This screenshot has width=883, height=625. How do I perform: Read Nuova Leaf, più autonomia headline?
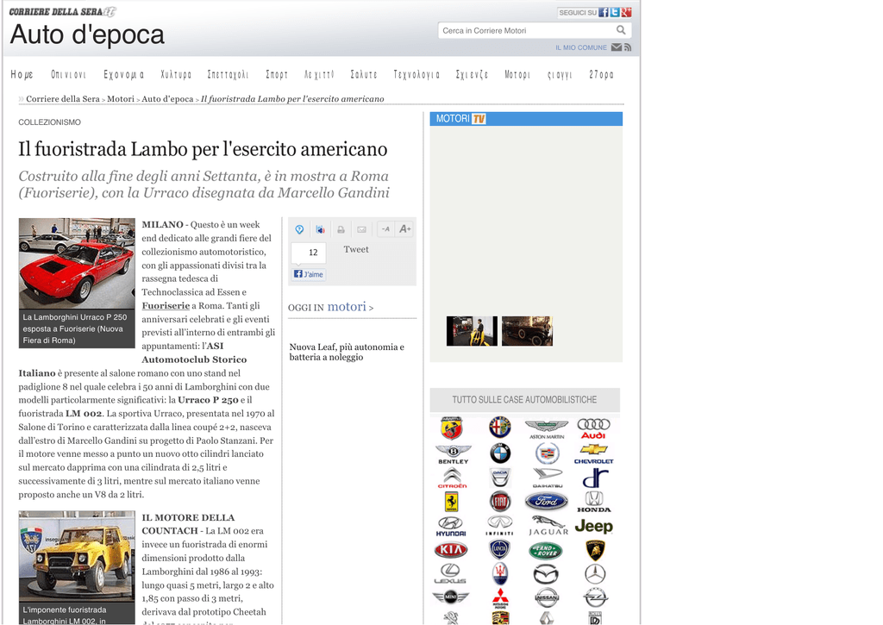[347, 352]
